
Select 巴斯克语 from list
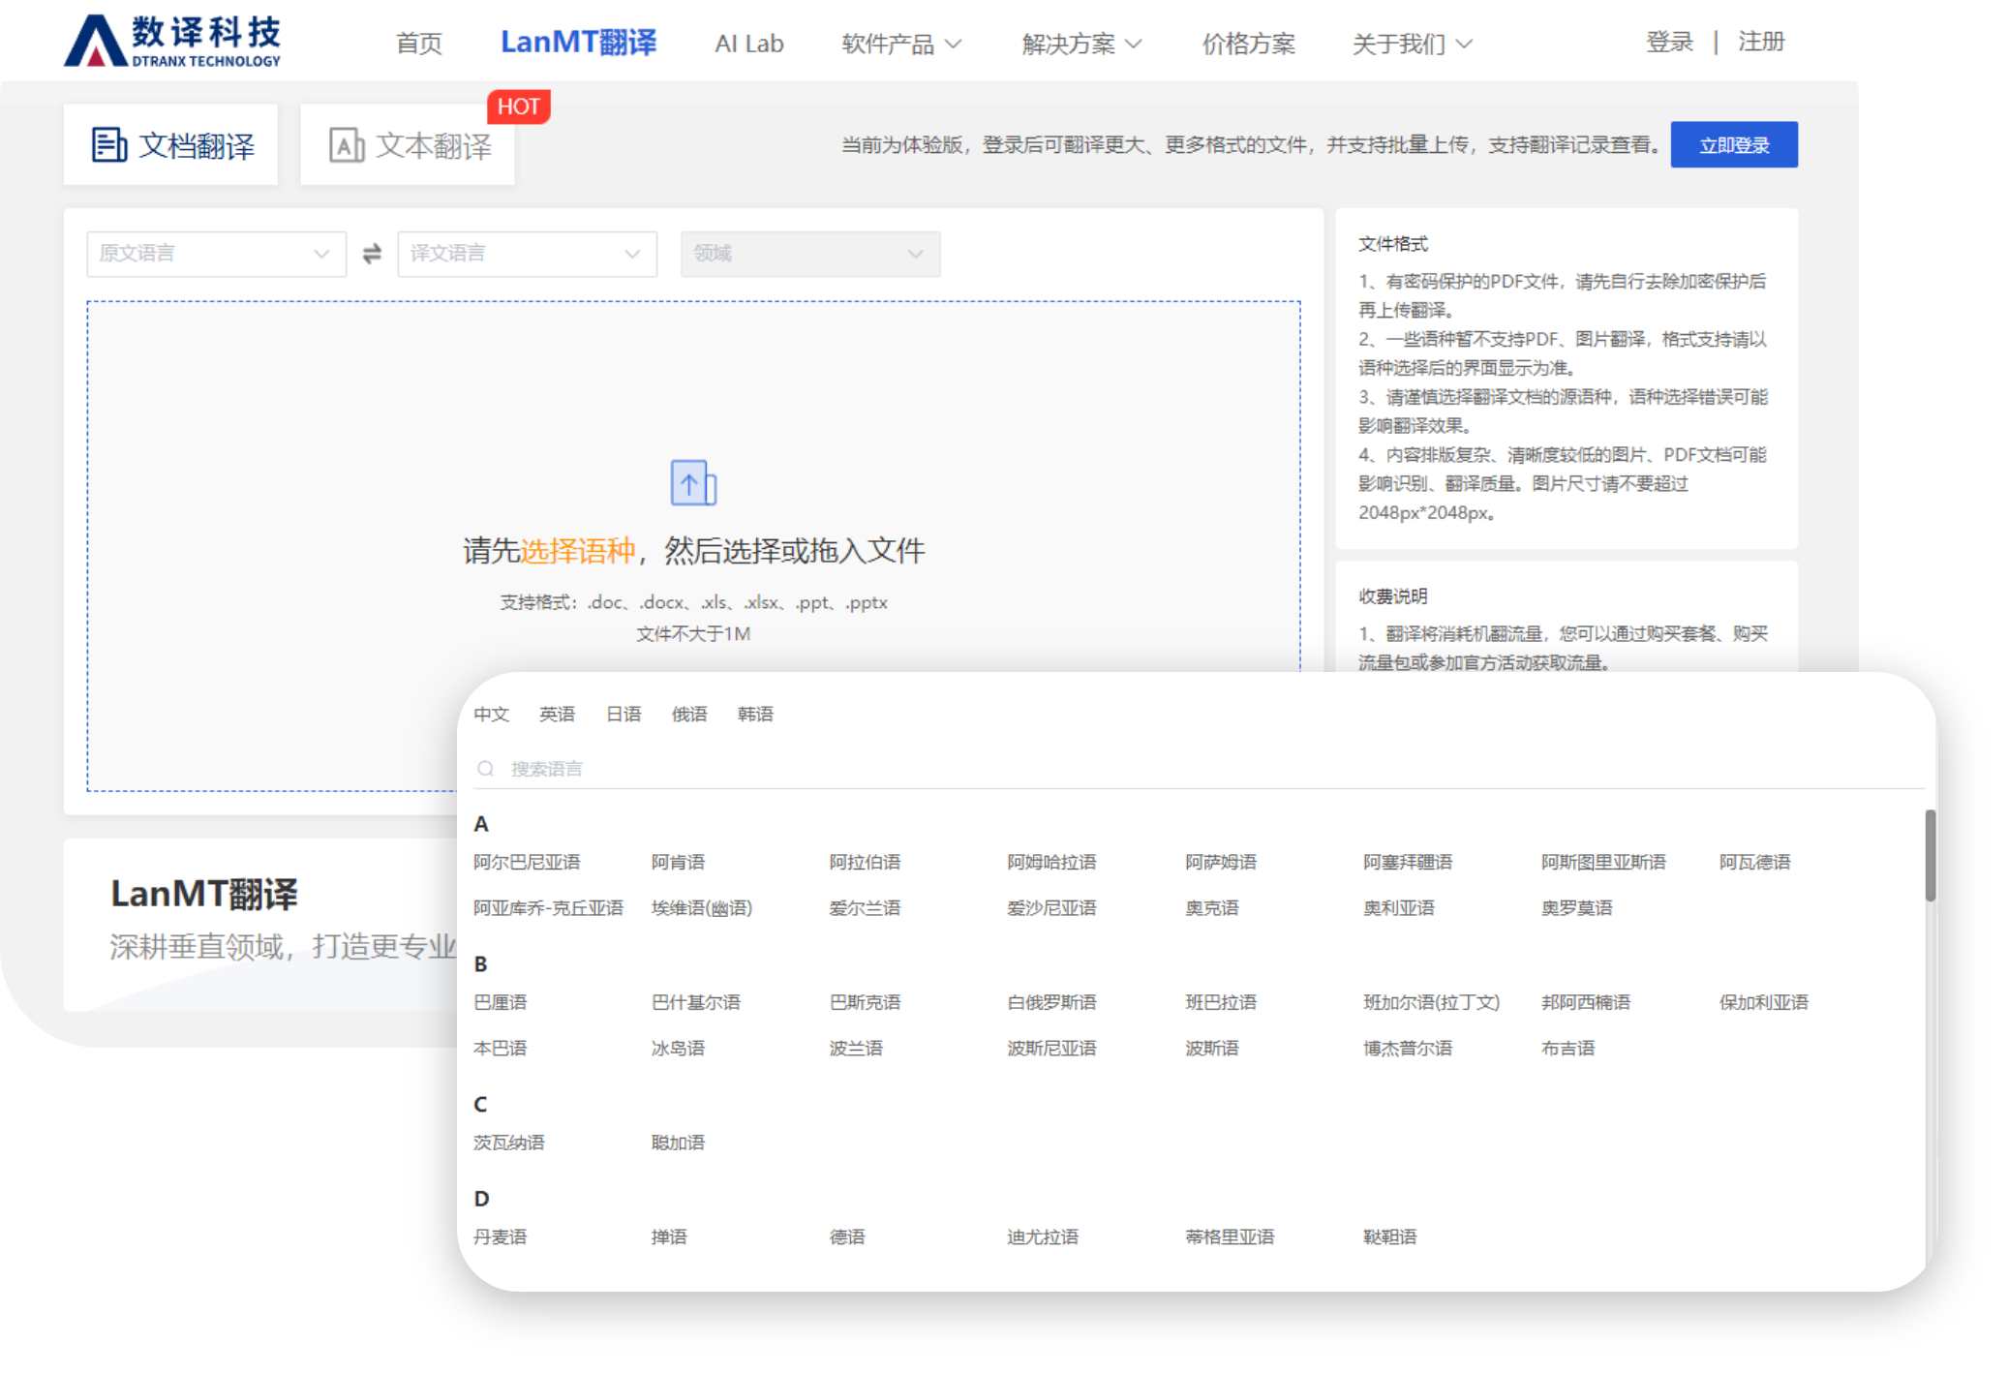tap(865, 1002)
